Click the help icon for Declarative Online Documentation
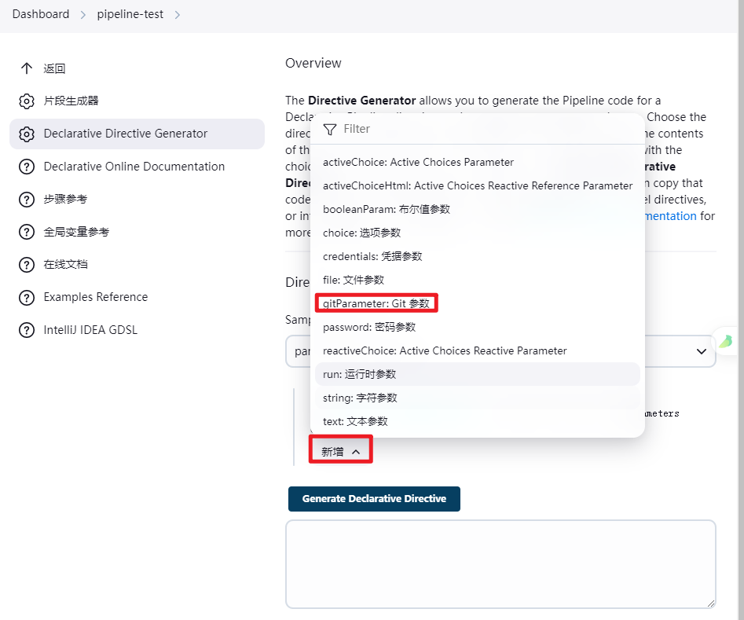744x620 pixels. coord(27,167)
